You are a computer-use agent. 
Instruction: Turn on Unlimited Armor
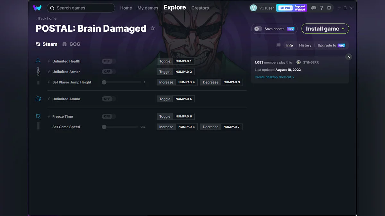108,72
